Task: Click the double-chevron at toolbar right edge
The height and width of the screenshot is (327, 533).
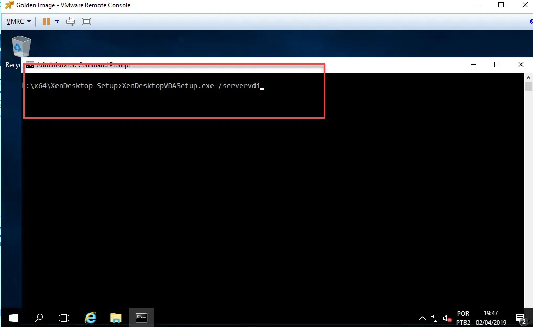Action: (x=530, y=21)
